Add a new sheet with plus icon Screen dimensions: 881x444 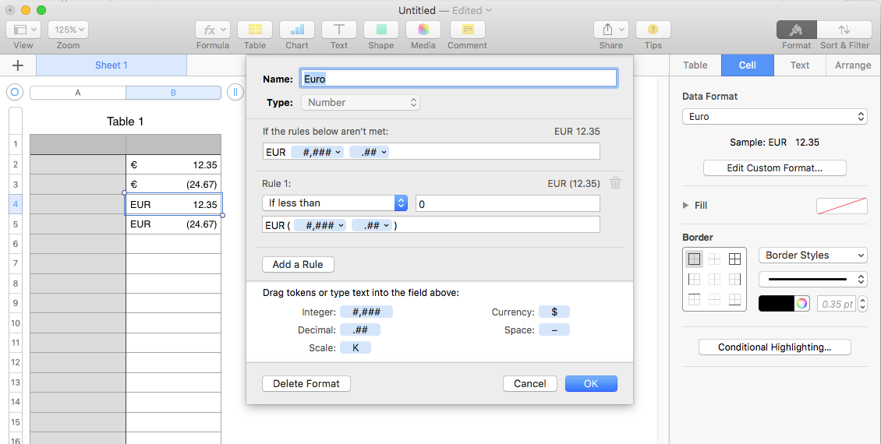click(18, 65)
